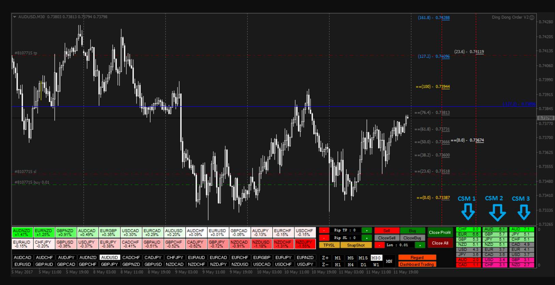
Task: Open the CHFJPY -0.20% heatmap tile
Action: (x=44, y=244)
